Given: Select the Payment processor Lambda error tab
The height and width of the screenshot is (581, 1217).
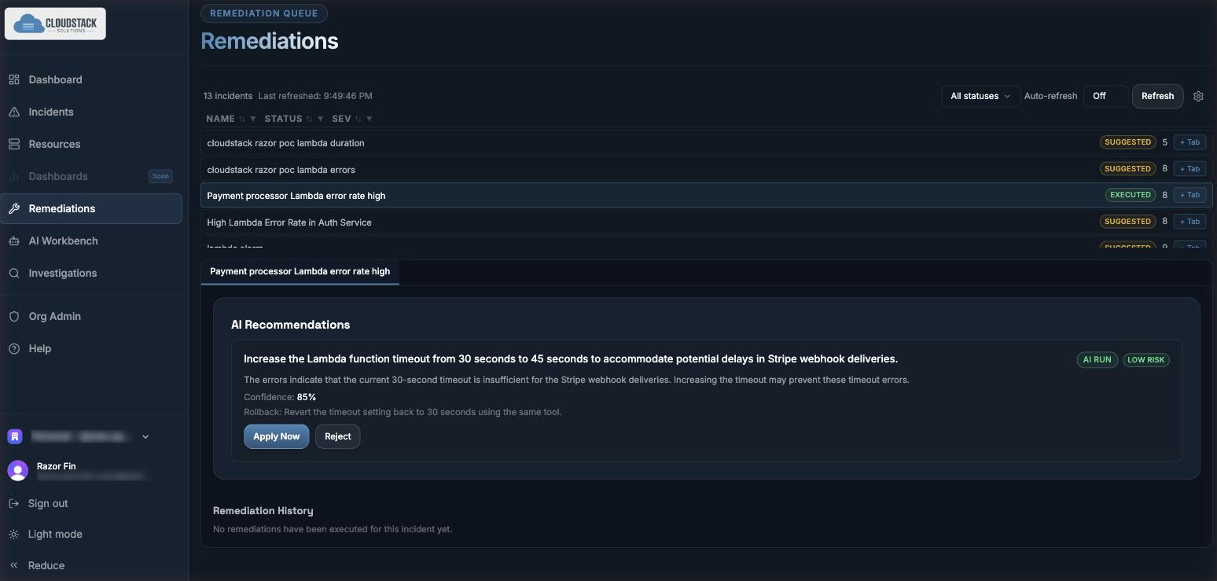Looking at the screenshot, I should [x=300, y=271].
